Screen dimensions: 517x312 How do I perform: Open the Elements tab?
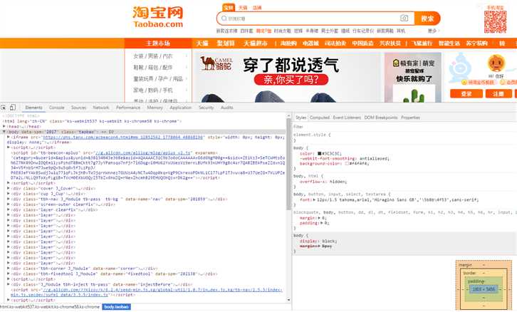pos(33,108)
